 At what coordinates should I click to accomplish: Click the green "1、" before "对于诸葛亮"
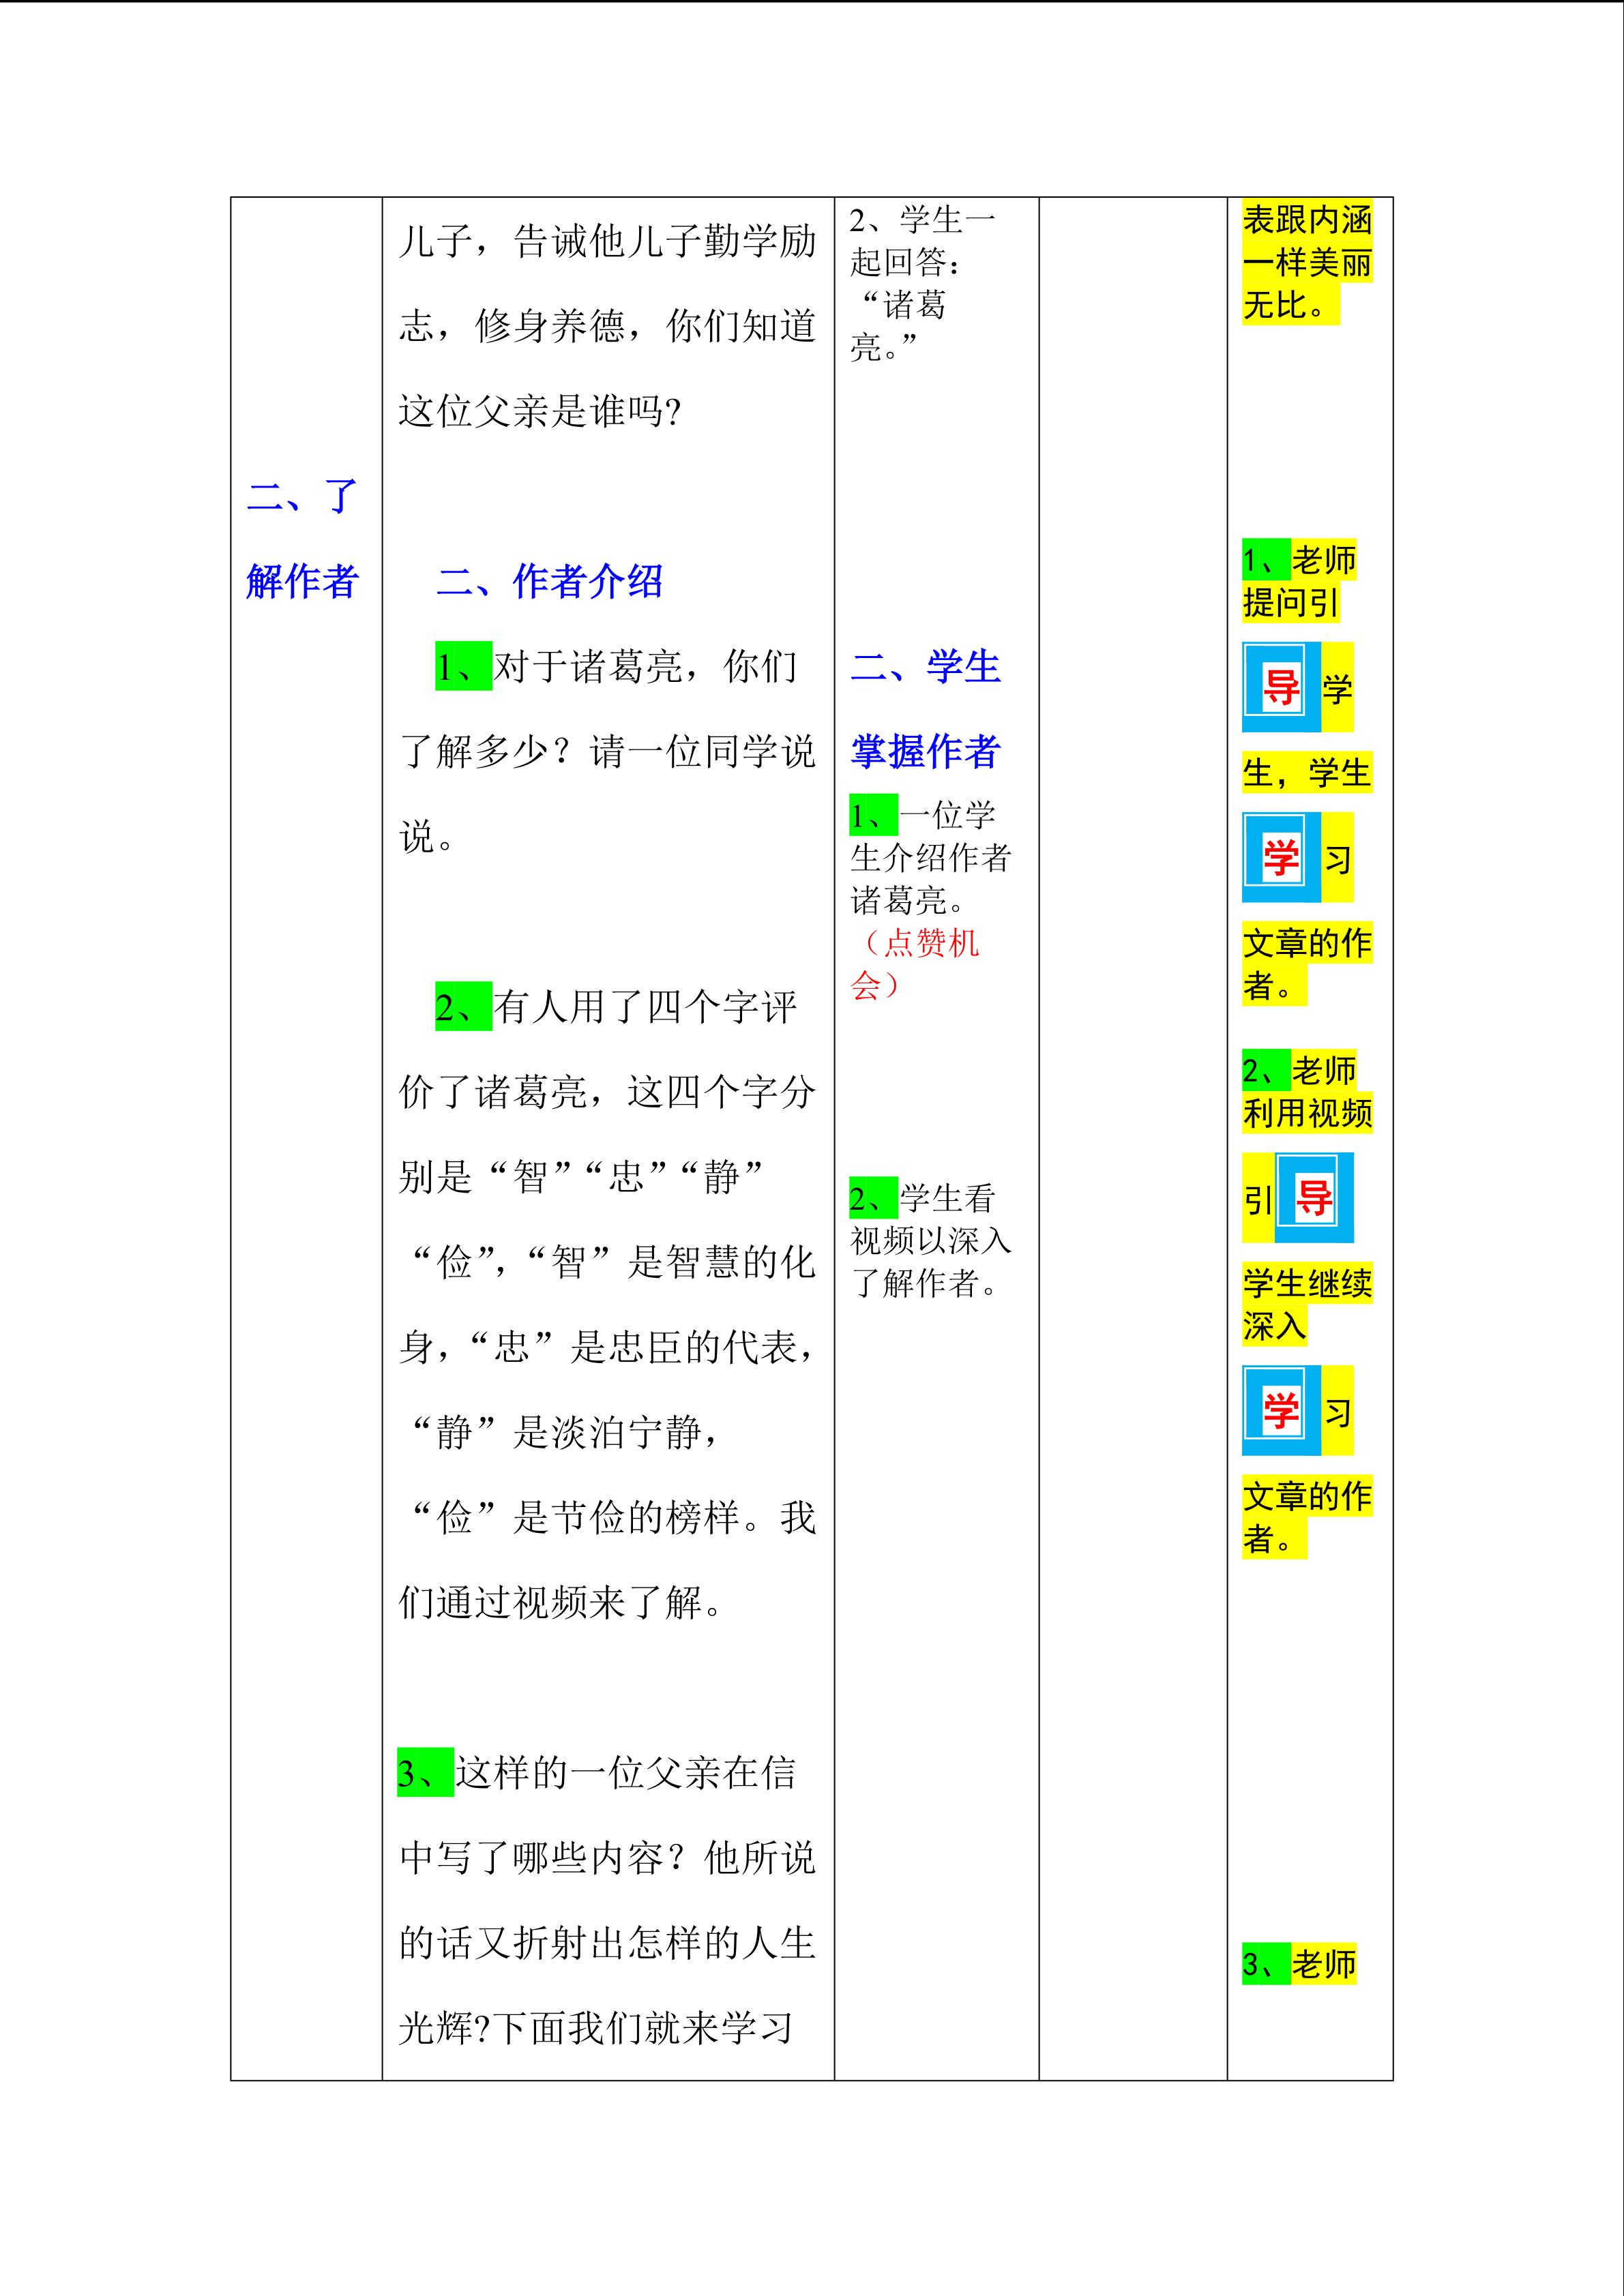click(x=463, y=666)
